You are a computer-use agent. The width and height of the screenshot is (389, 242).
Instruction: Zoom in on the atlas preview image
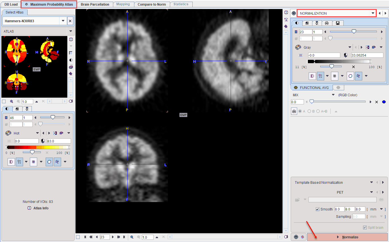[x=12, y=101]
